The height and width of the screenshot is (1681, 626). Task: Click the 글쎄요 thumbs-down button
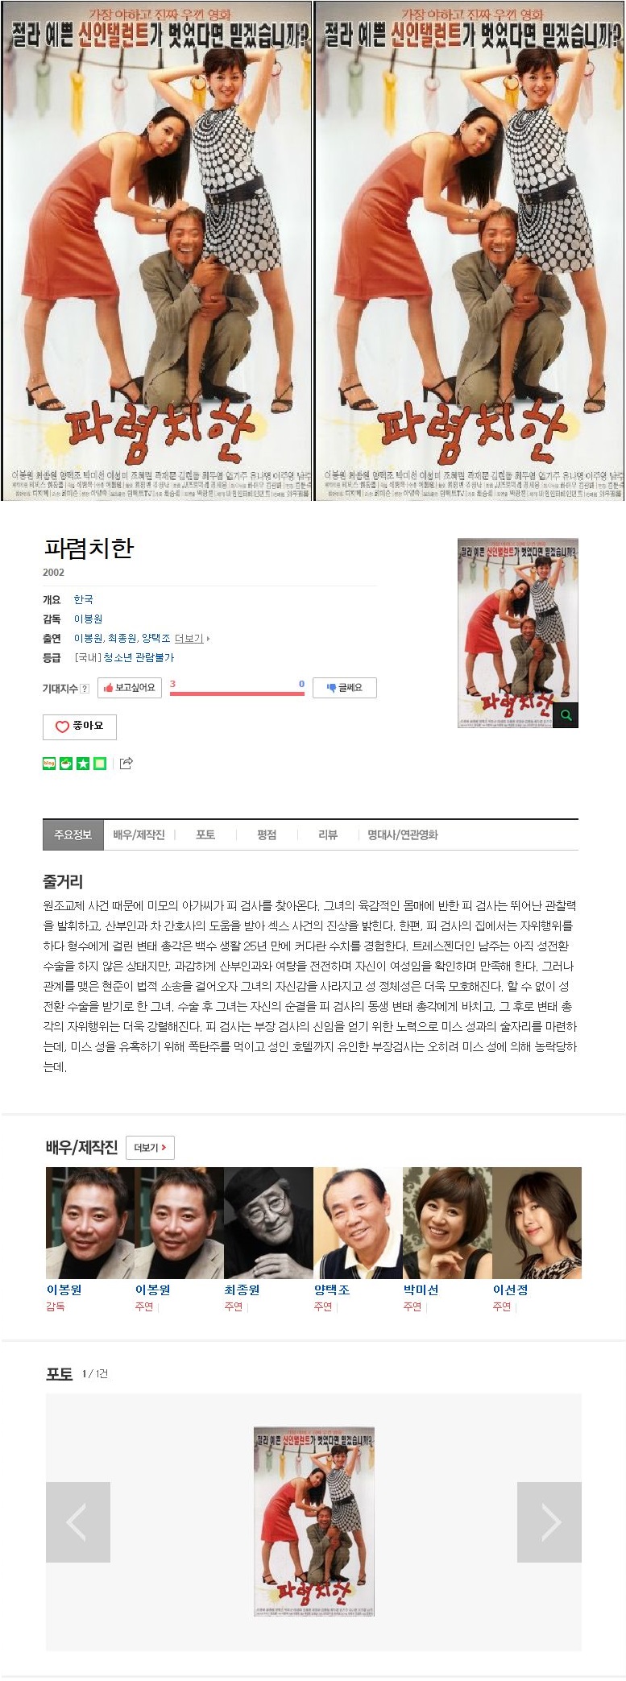tap(345, 688)
